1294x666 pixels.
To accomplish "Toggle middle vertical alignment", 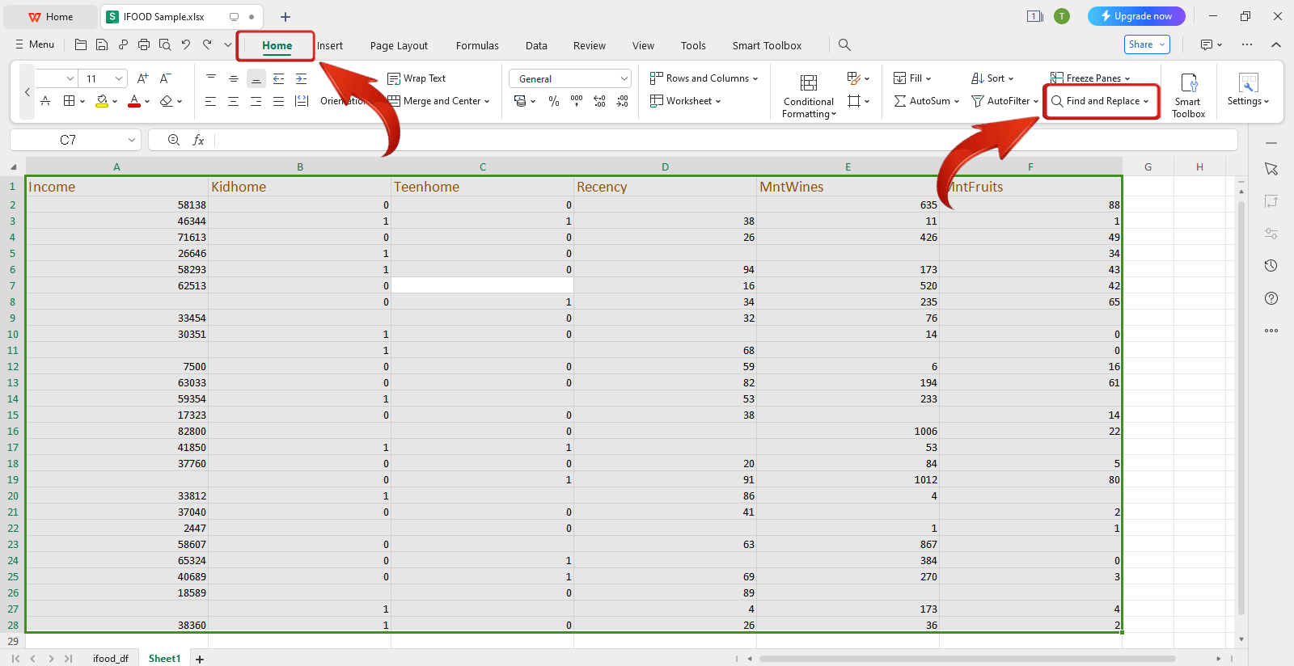I will (233, 78).
